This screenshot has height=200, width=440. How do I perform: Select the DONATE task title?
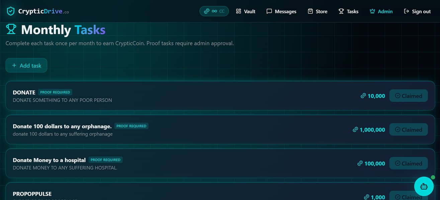[24, 92]
